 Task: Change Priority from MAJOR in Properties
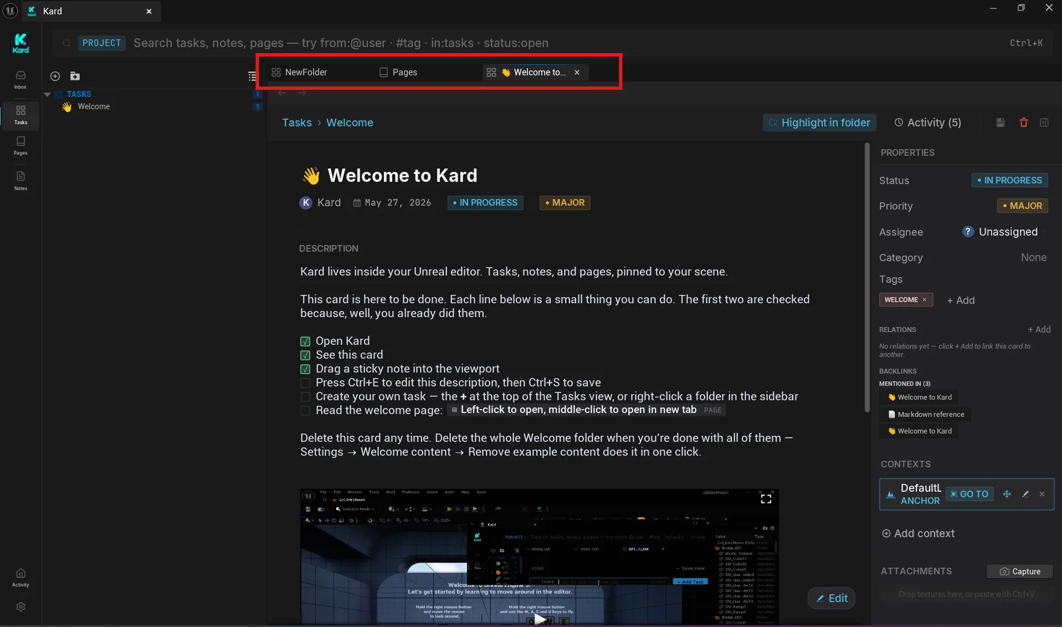[x=1022, y=206]
